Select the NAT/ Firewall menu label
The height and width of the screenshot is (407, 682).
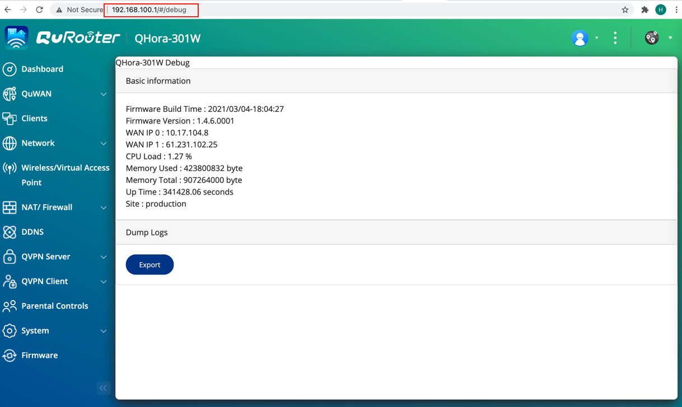(x=47, y=207)
